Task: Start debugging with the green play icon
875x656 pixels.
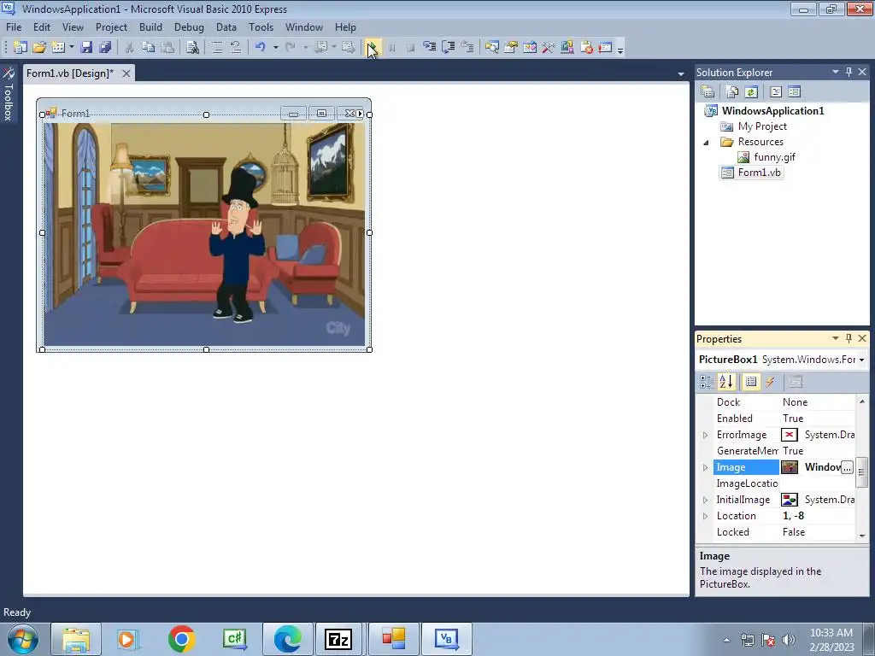Action: [373, 48]
